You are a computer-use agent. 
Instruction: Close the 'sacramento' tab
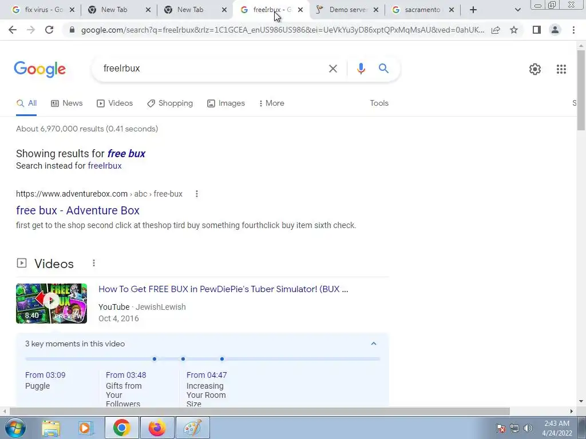coord(452,10)
